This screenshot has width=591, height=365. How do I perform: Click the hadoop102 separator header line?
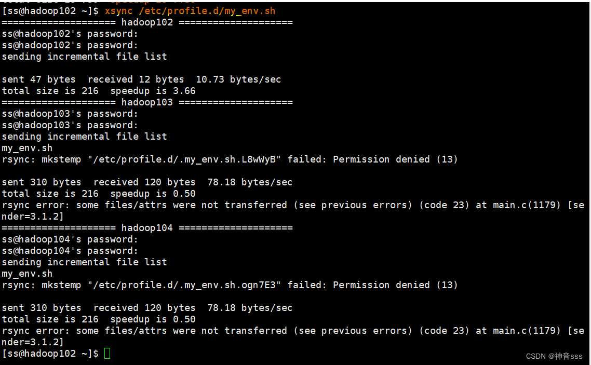[147, 22]
